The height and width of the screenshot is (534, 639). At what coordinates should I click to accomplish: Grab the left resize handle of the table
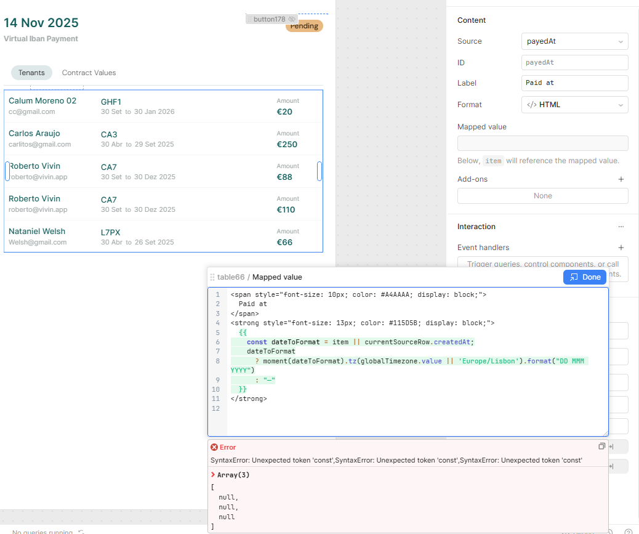point(7,171)
